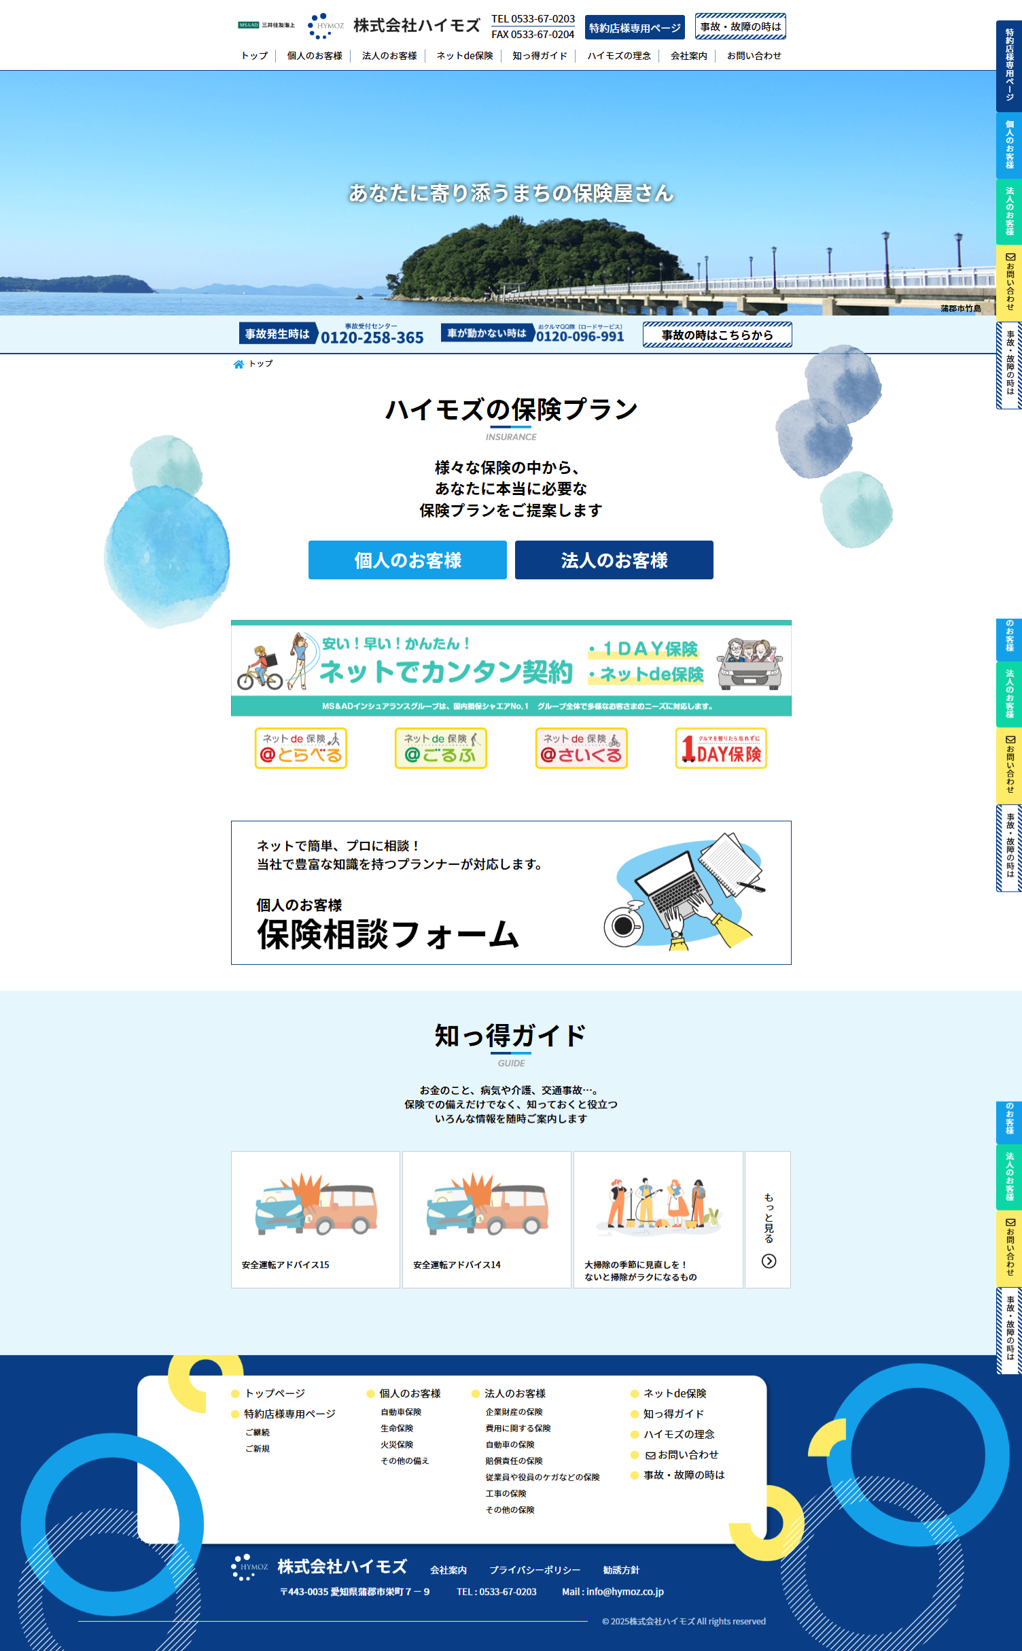Click the プライバシーポリシー footer link
The image size is (1022, 1651).
[x=535, y=1570]
